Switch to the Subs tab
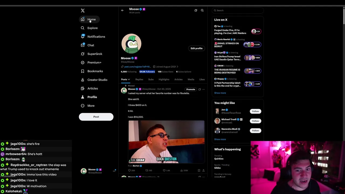This screenshot has width=345, height=194. 151,79
